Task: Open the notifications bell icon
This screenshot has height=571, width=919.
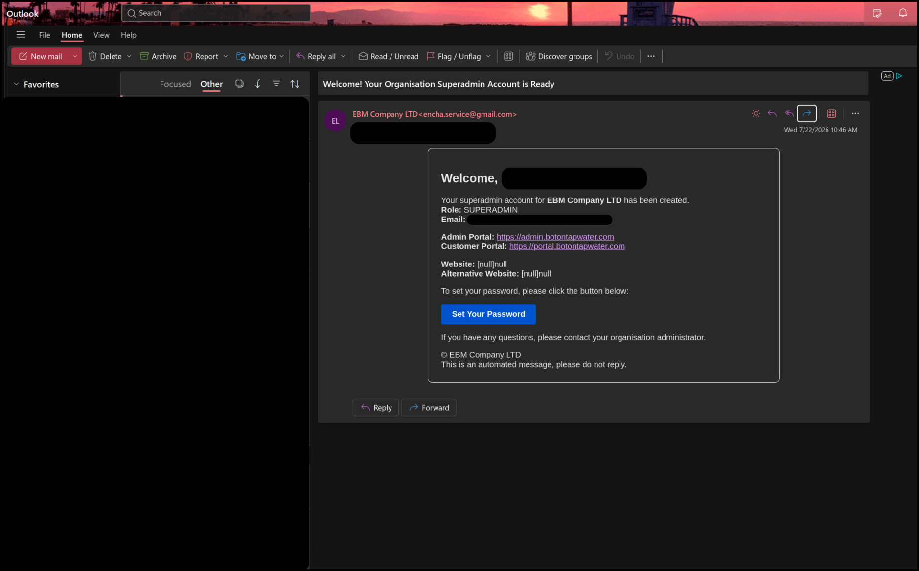Action: click(x=903, y=13)
